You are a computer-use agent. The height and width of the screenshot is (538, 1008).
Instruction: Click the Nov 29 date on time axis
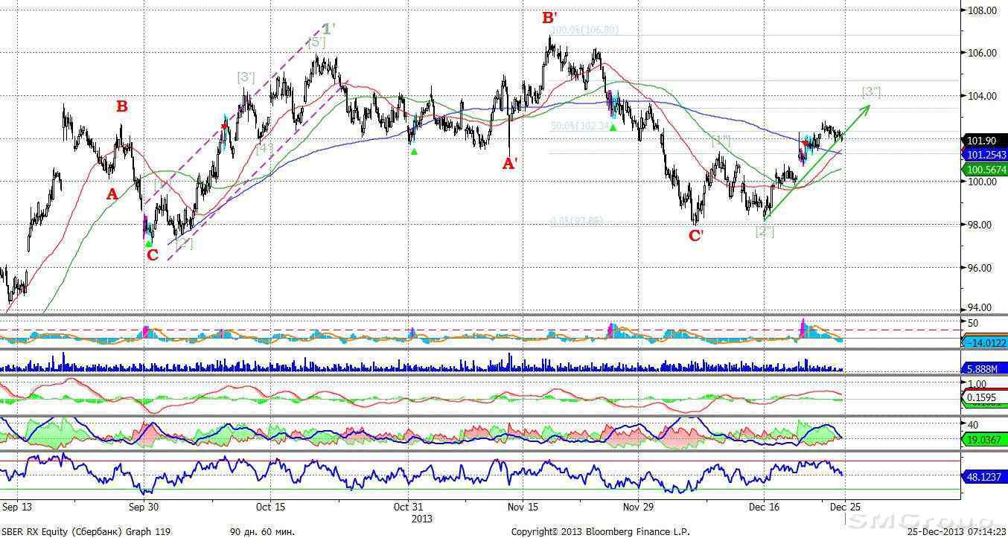(637, 507)
